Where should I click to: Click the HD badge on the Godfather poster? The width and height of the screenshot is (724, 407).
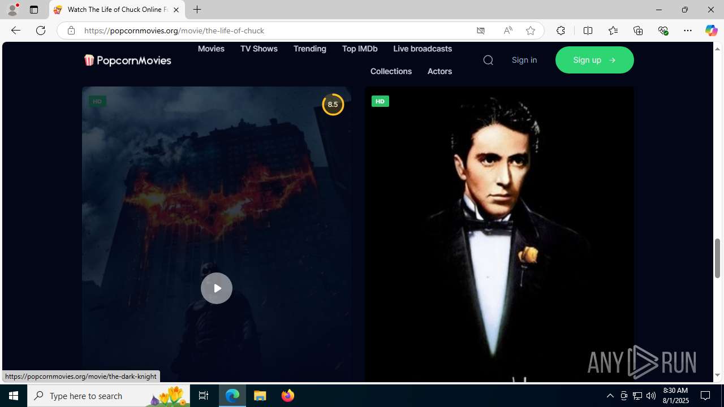(380, 101)
